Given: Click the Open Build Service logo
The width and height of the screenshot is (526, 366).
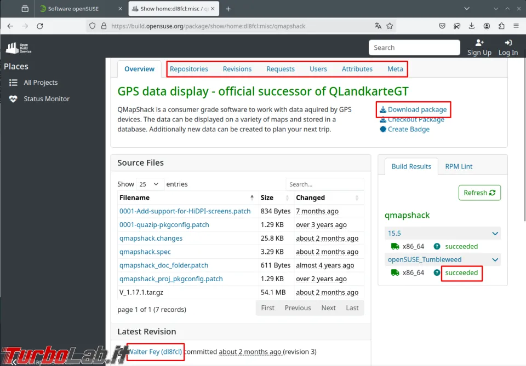Looking at the screenshot, I should [x=19, y=48].
